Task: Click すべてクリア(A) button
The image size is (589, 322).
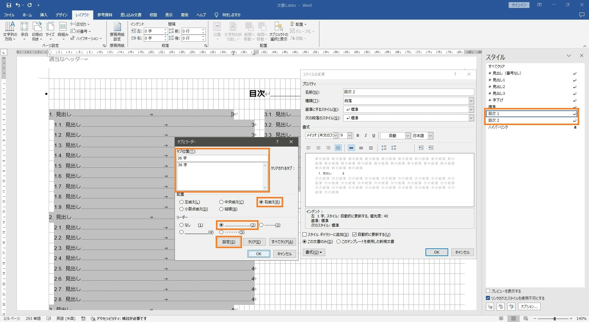Action: pyautogui.click(x=282, y=242)
